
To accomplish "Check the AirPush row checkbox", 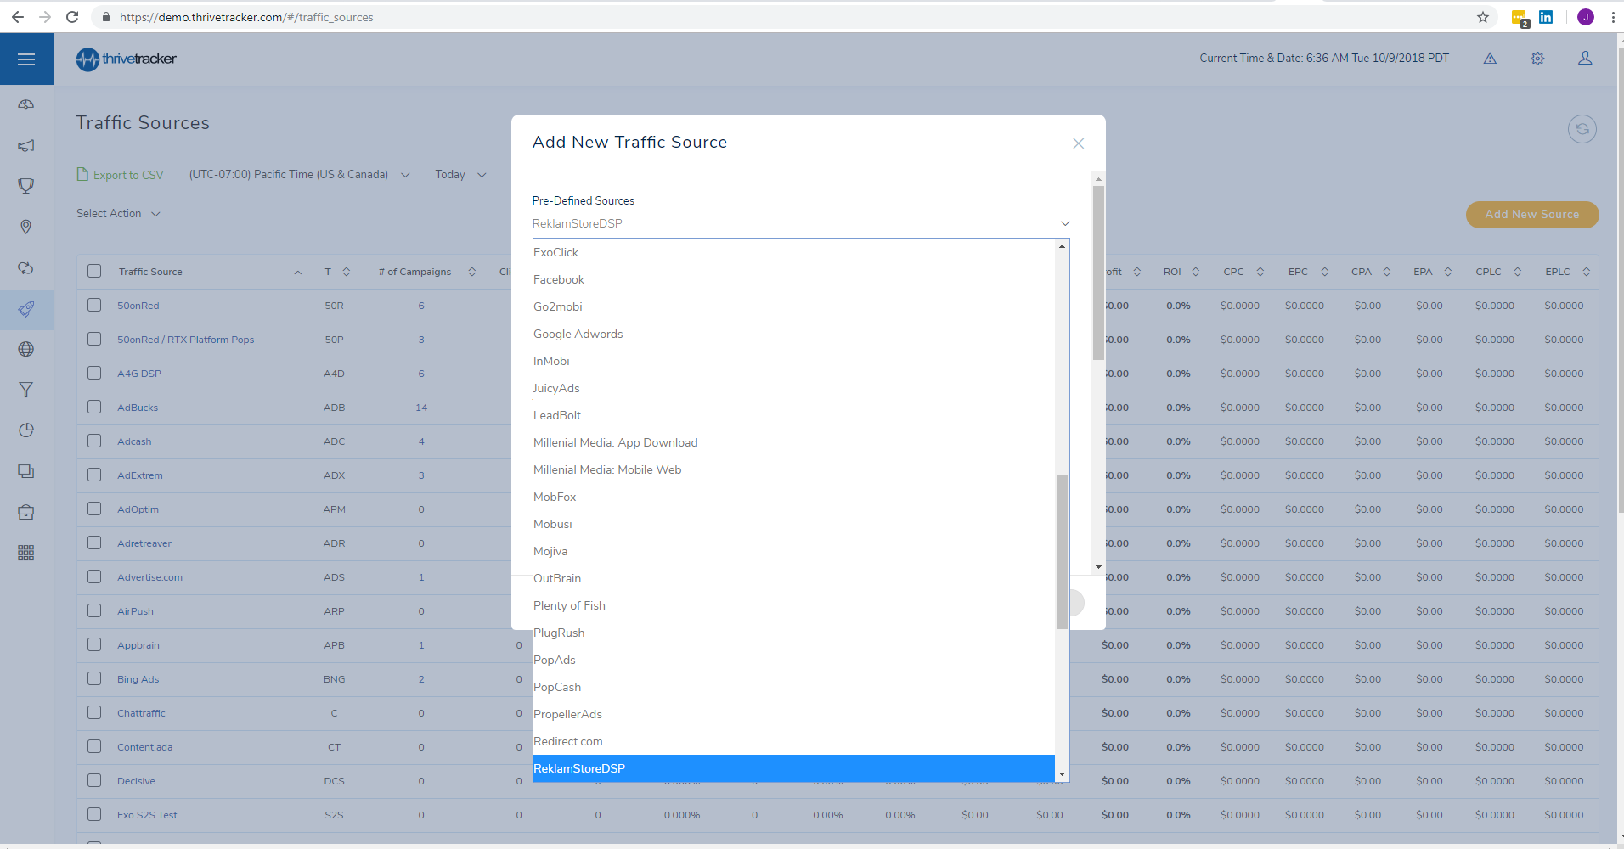I will (94, 610).
